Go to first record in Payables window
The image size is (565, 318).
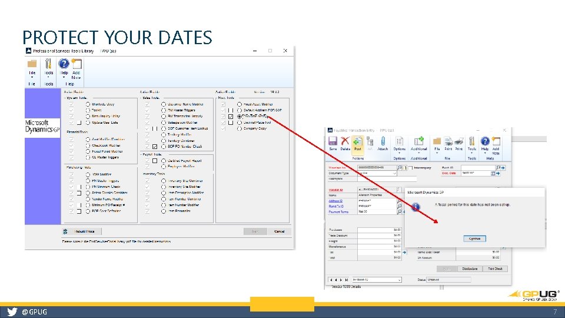tap(331, 280)
